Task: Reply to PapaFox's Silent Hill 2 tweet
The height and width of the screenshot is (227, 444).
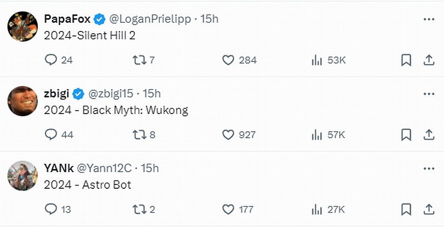Action: tap(51, 60)
